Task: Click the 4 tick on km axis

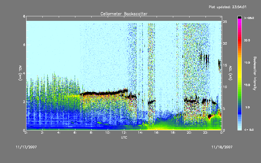Action: point(24,73)
